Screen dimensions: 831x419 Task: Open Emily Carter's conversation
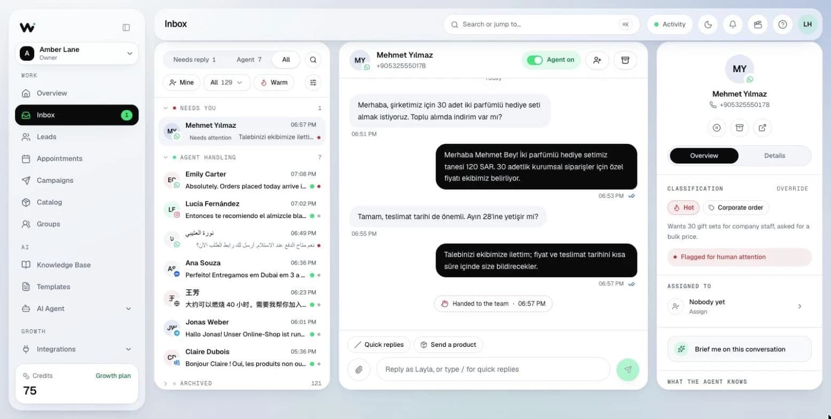(x=242, y=180)
